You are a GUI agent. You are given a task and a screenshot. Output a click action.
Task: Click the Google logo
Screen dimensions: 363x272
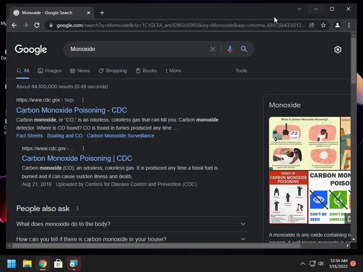pyautogui.click(x=31, y=49)
